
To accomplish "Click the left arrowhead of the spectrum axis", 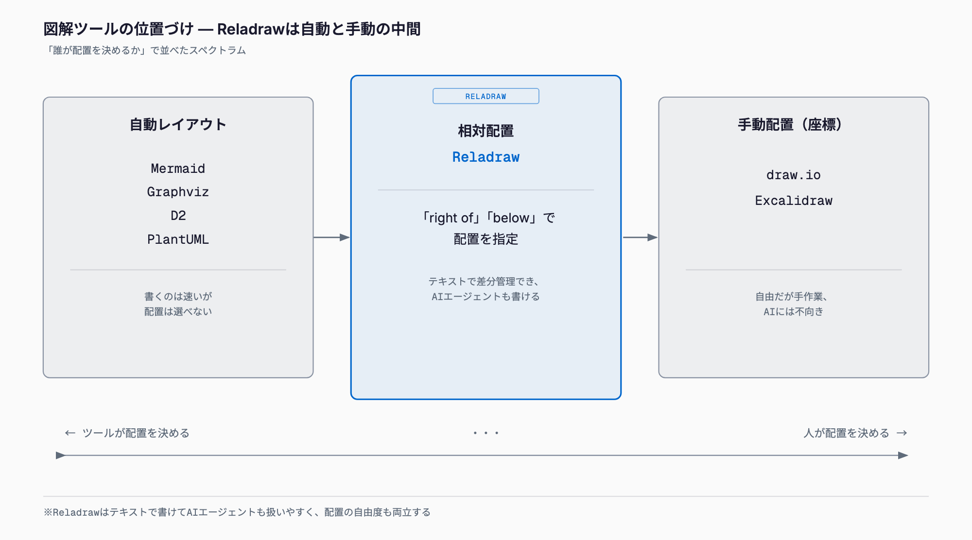I will 60,456.
